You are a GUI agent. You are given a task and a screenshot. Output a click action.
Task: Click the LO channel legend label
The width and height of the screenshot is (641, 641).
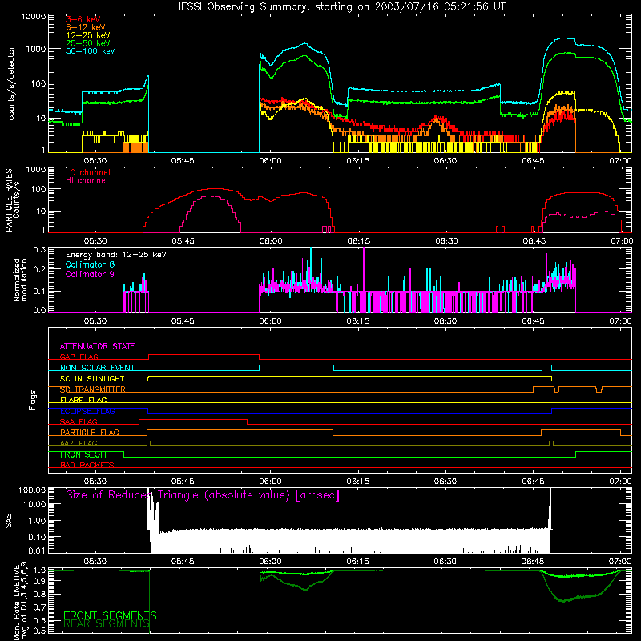coord(88,172)
